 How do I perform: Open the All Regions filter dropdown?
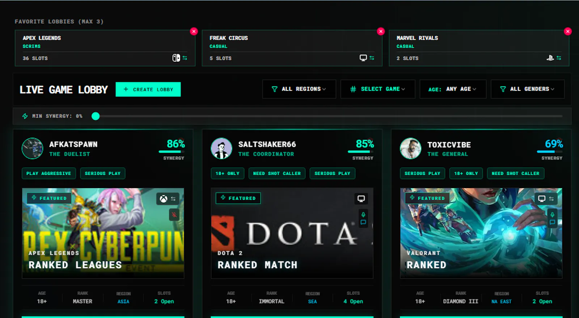click(x=299, y=89)
